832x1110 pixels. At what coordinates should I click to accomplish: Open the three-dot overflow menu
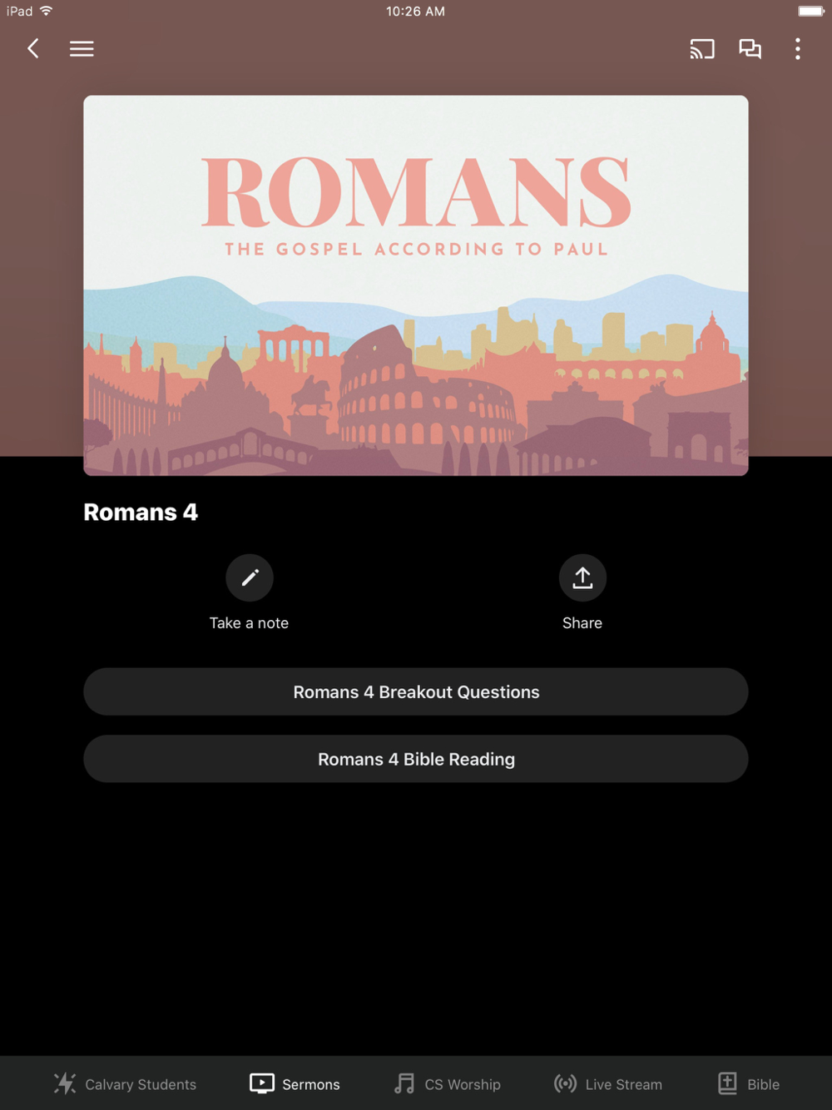click(x=798, y=49)
